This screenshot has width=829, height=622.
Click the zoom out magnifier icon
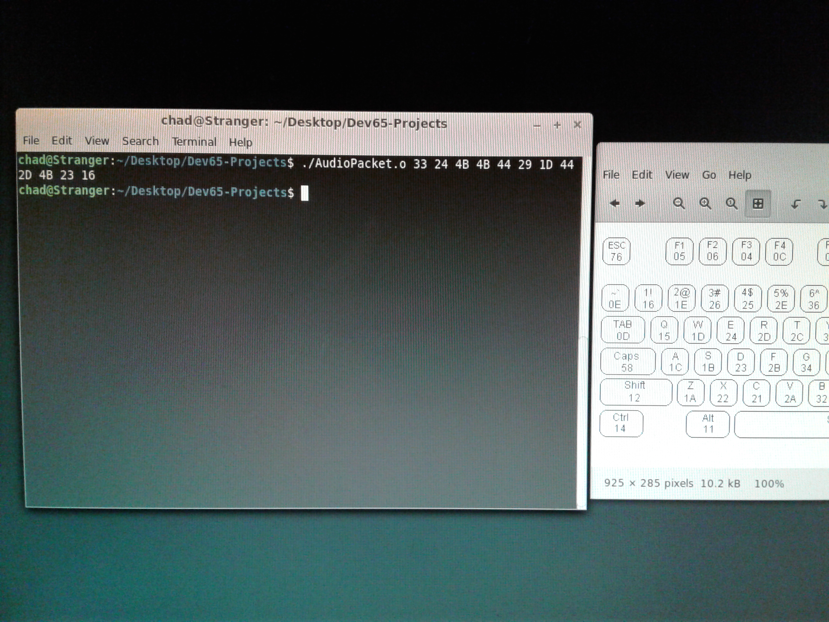tap(679, 203)
